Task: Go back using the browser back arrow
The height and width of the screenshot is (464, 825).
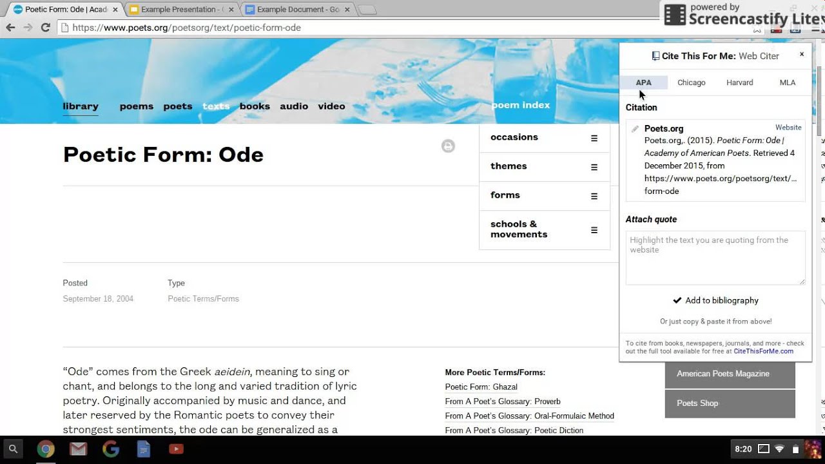Action: [10, 28]
